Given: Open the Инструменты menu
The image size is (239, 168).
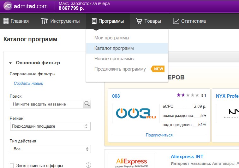Looking at the screenshot, I should pyautogui.click(x=60, y=21).
